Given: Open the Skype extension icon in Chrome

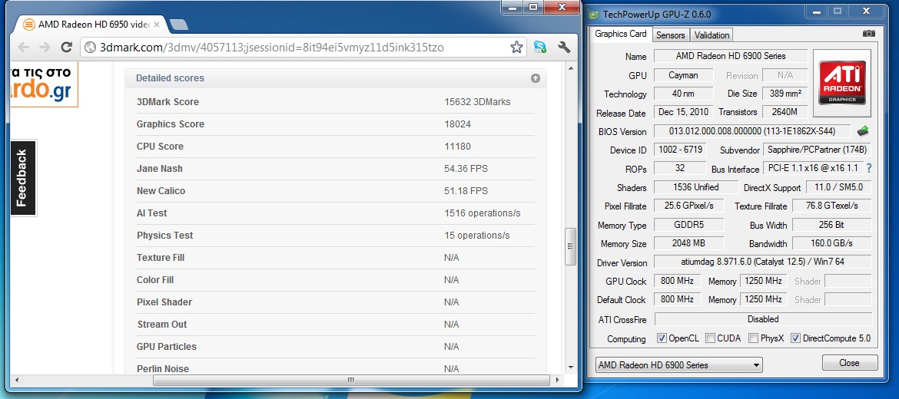Looking at the screenshot, I should (539, 48).
